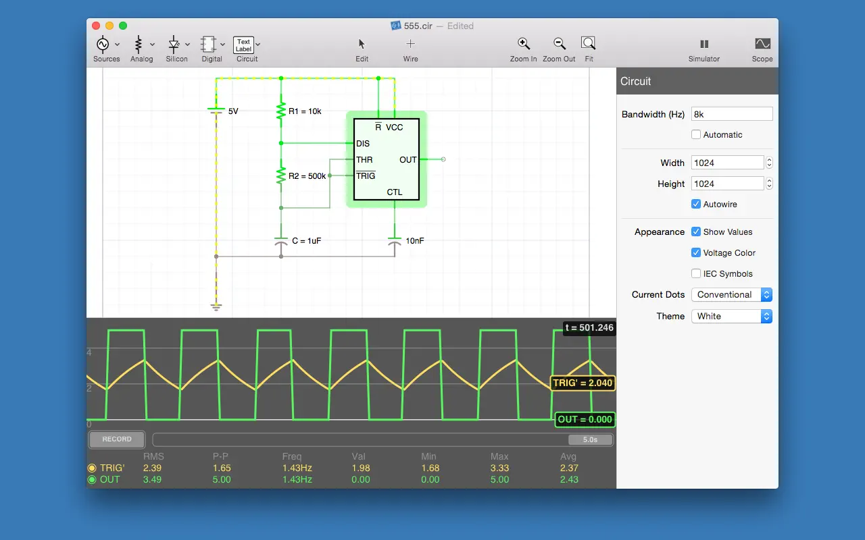Click the Zoom In magnifier

[523, 45]
